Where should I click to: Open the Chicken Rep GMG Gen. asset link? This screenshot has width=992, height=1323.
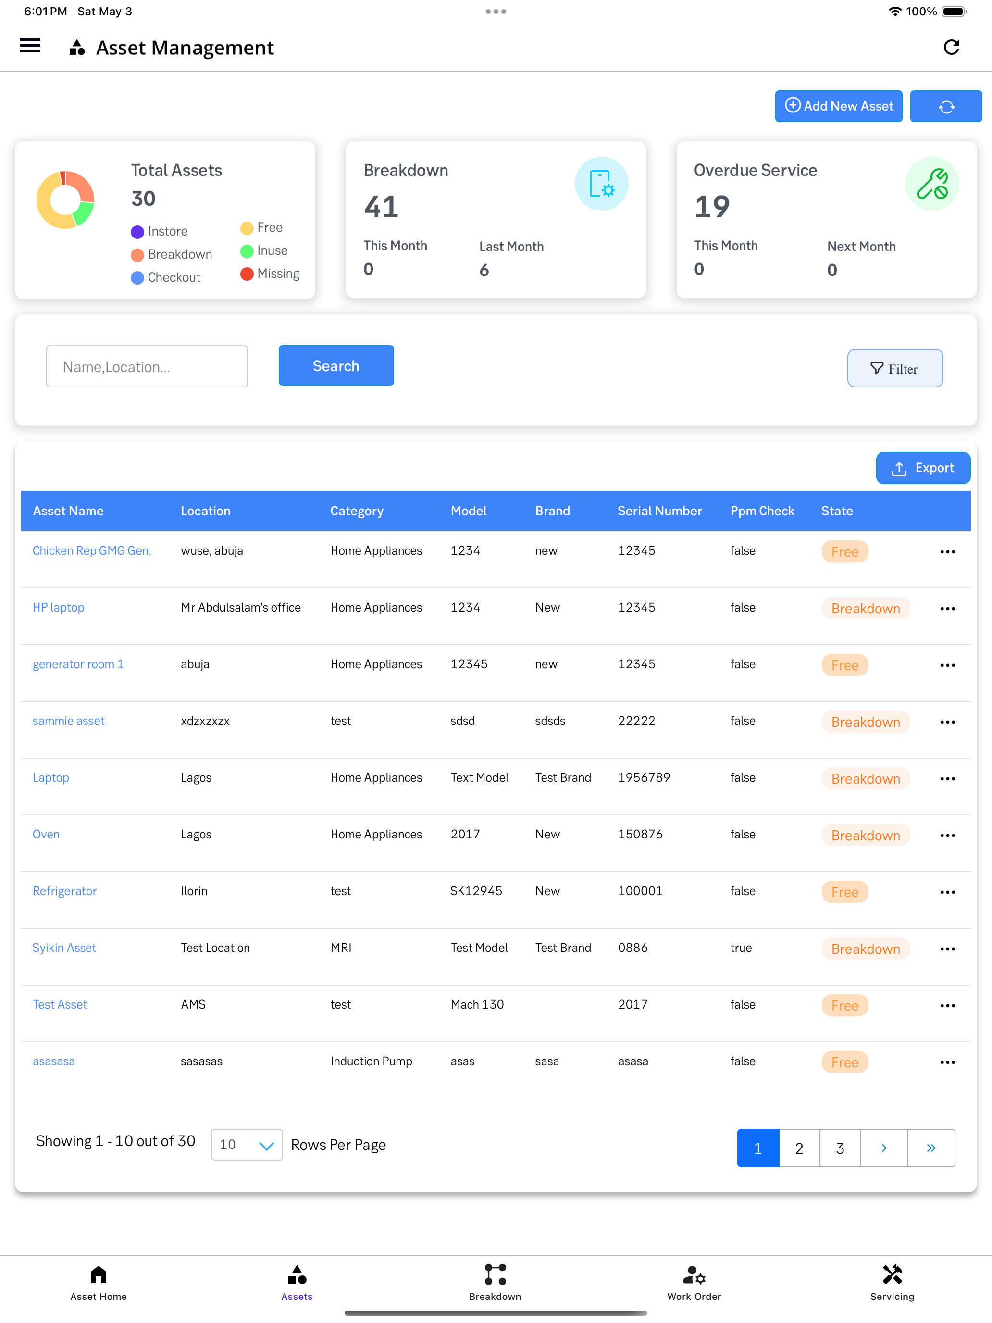(x=91, y=550)
